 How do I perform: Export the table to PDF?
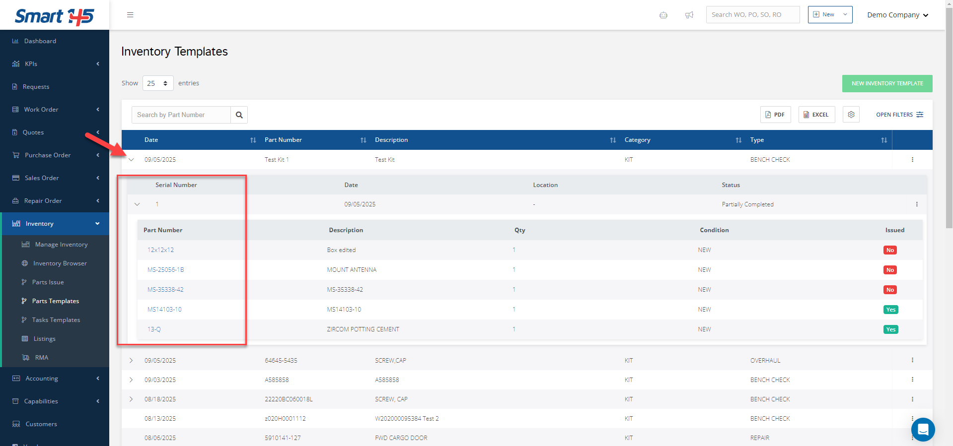coord(775,115)
